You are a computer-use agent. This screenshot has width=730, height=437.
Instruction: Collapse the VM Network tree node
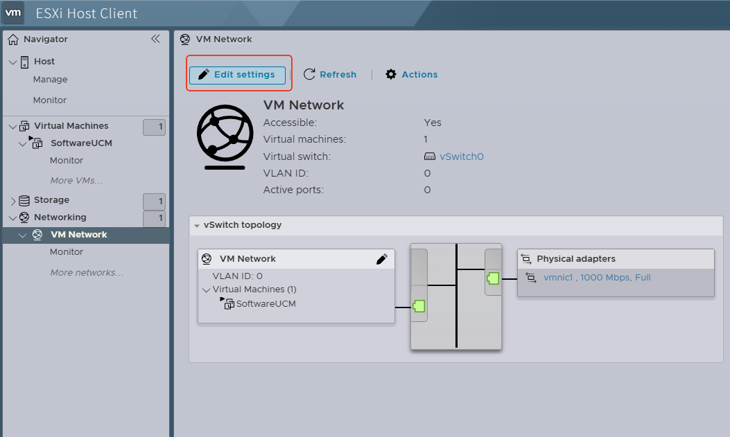(x=22, y=235)
